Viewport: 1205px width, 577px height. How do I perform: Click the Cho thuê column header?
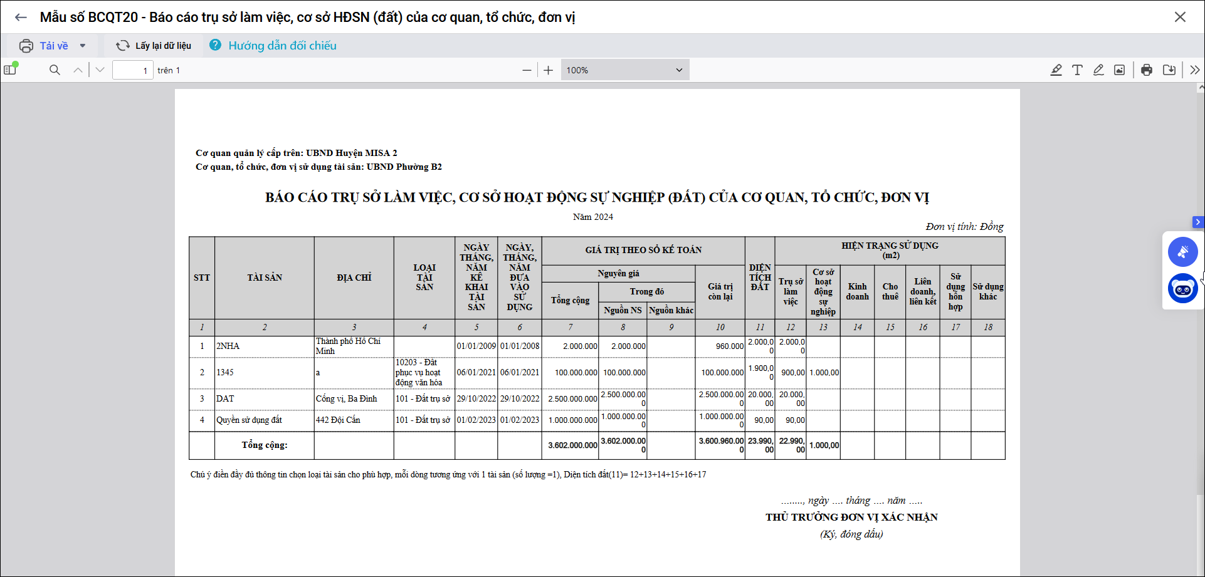[x=890, y=291]
